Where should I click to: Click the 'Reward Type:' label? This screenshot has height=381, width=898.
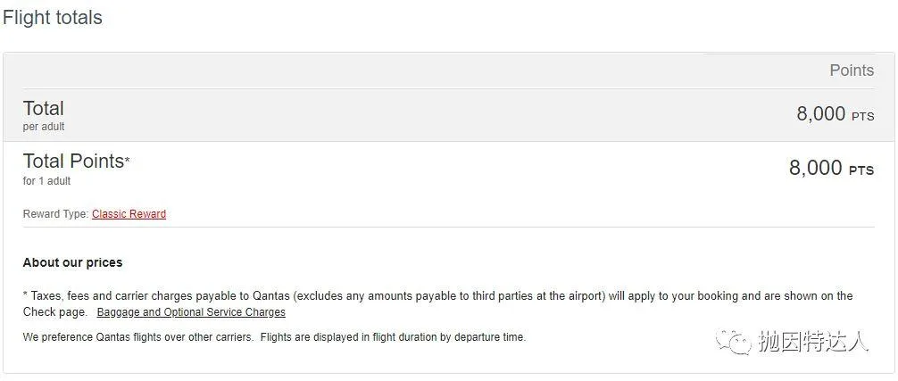[55, 214]
